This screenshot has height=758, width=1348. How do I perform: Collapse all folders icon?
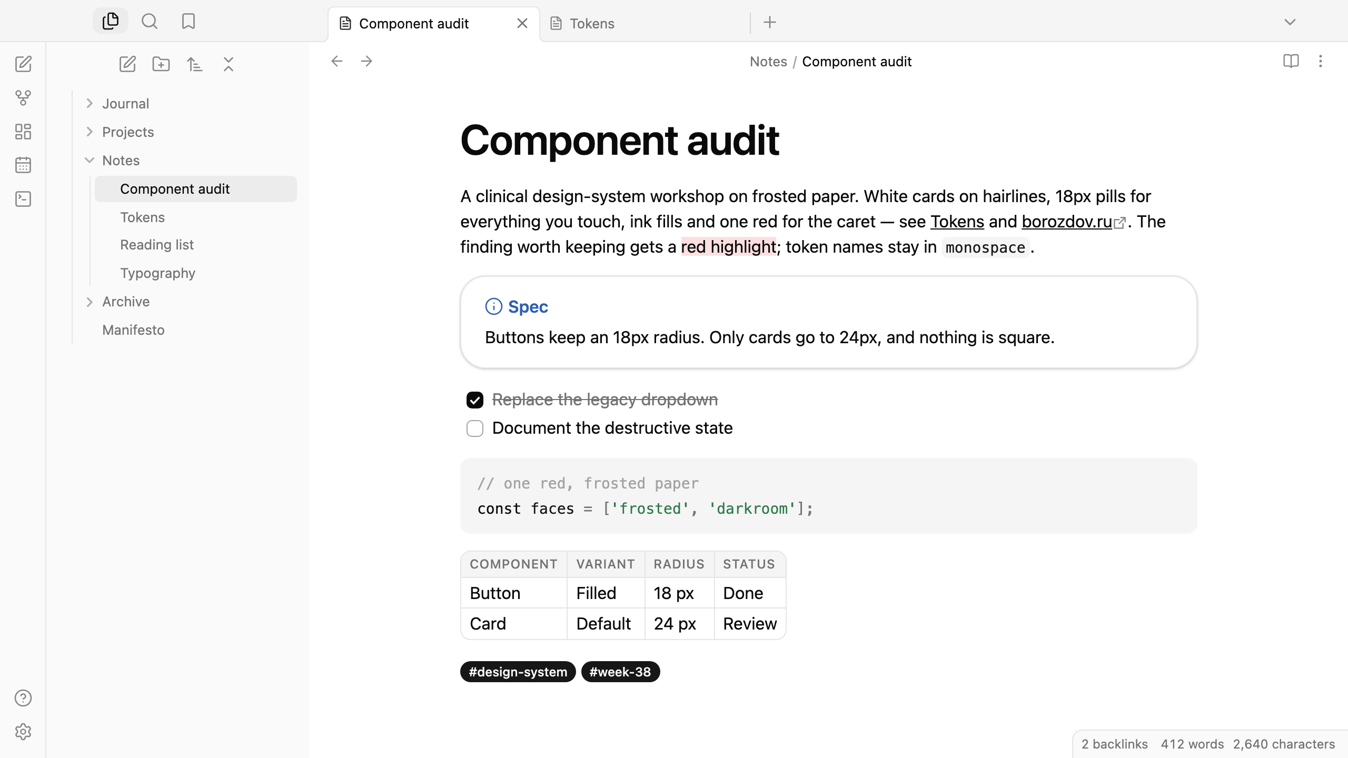coord(229,64)
